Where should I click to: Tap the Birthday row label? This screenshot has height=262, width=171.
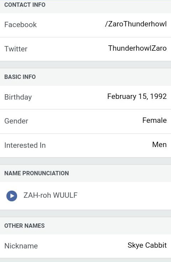[x=18, y=97]
